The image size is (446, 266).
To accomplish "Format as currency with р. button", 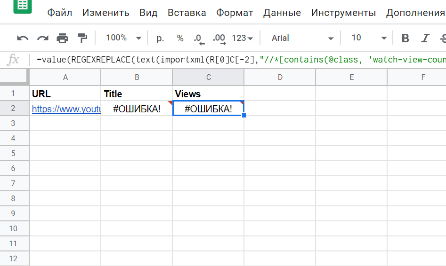I will click(x=160, y=38).
